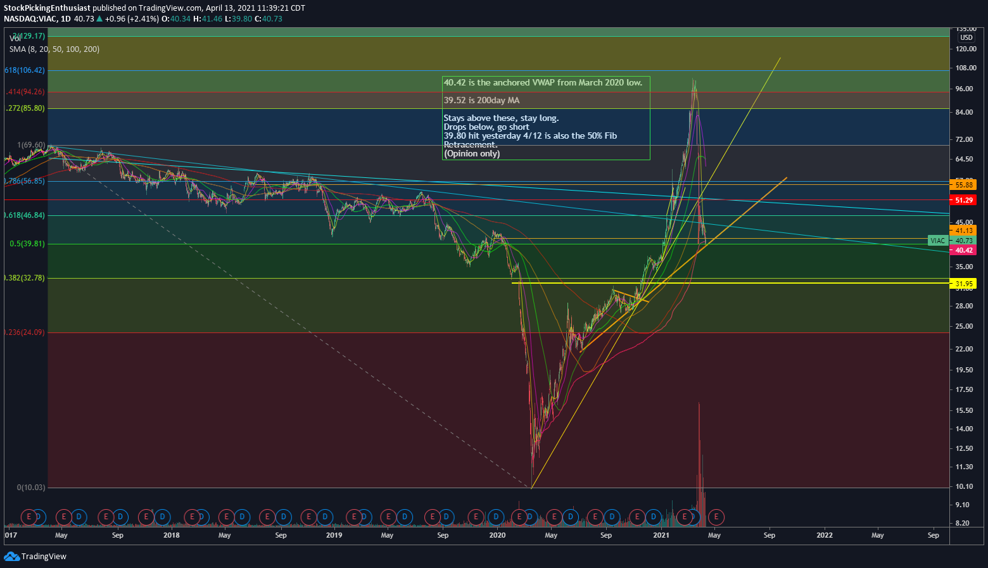The height and width of the screenshot is (568, 988).
Task: Click the 0.5(39.81) Fibonacci level label
Action: [x=28, y=244]
